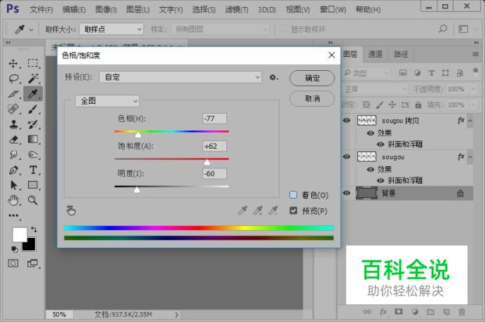Switch to the 路径 tab
This screenshot has height=322, width=485.
pos(401,54)
